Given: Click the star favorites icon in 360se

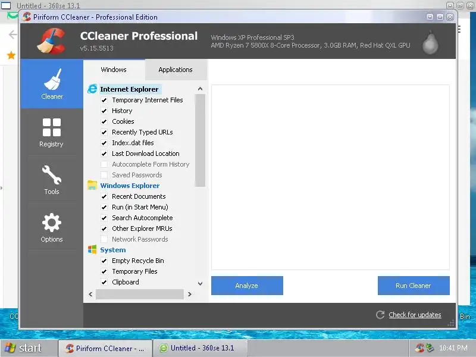Looking at the screenshot, I should 11,55.
